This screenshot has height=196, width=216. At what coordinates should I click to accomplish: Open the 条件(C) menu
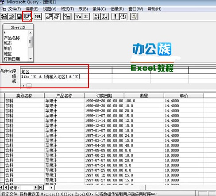click(x=99, y=9)
